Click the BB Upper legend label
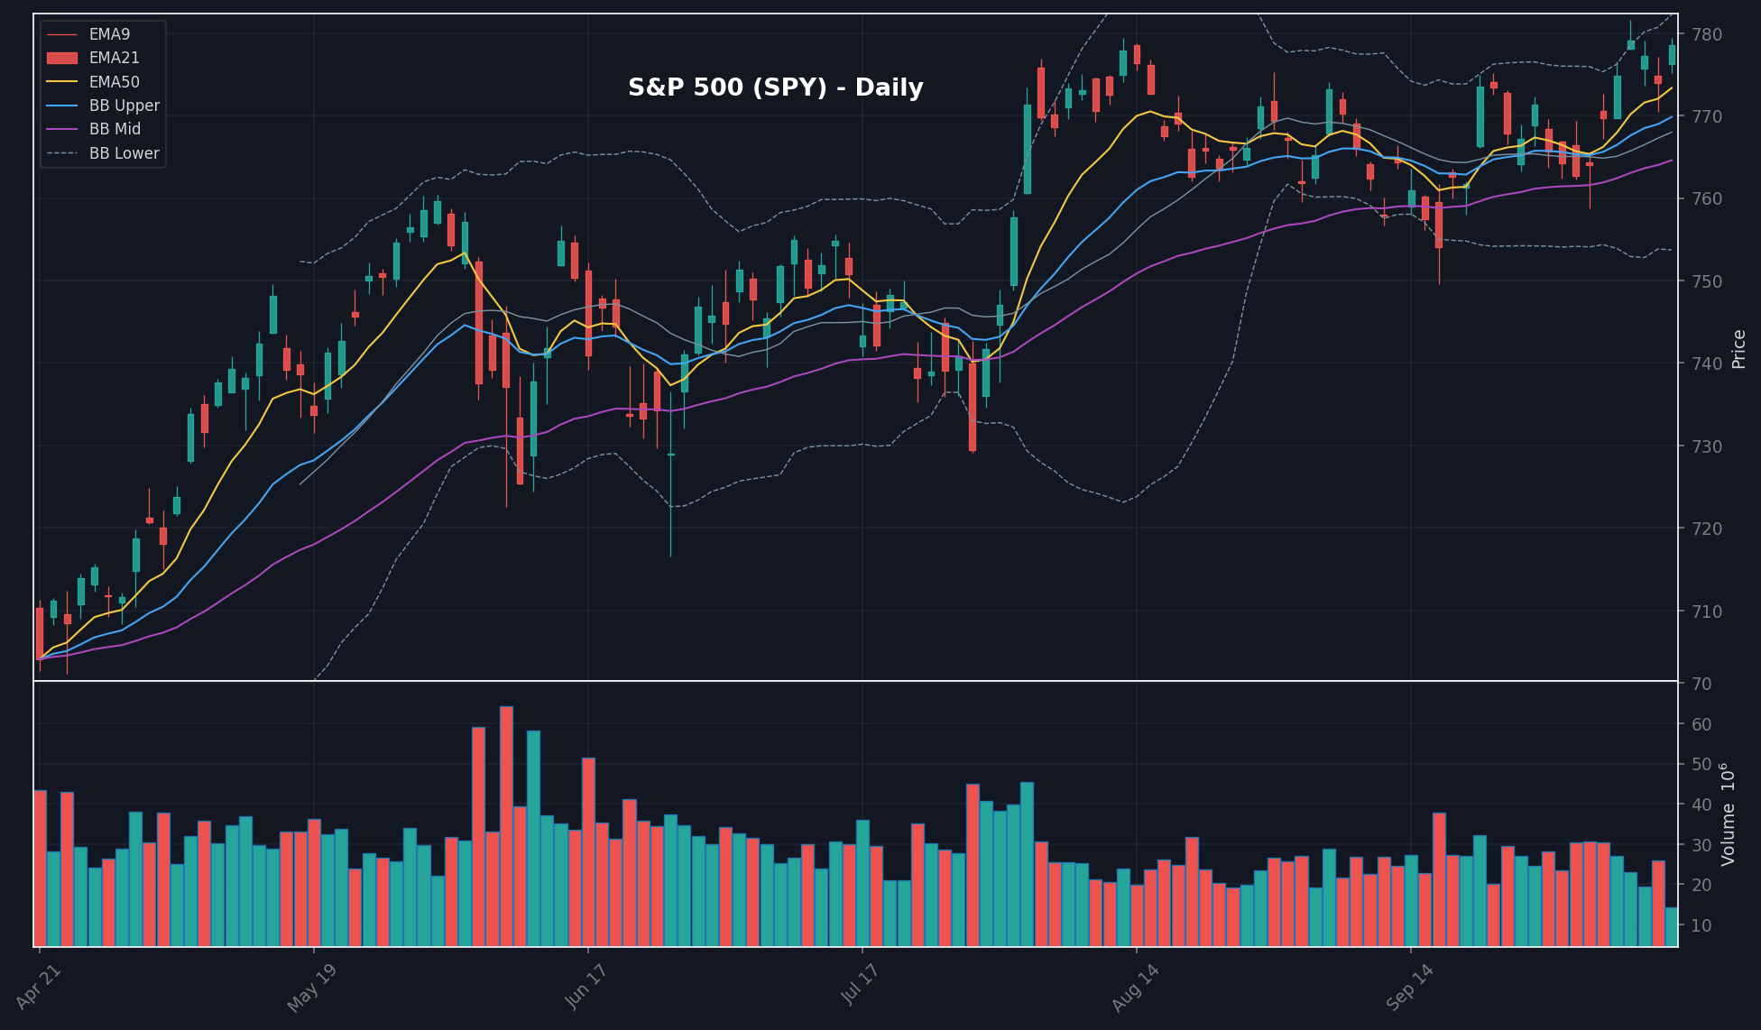This screenshot has width=1761, height=1030. [x=124, y=106]
